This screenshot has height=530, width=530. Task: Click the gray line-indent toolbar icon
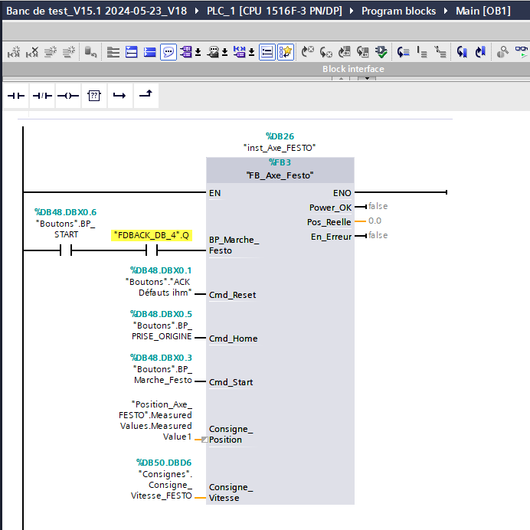point(422,52)
